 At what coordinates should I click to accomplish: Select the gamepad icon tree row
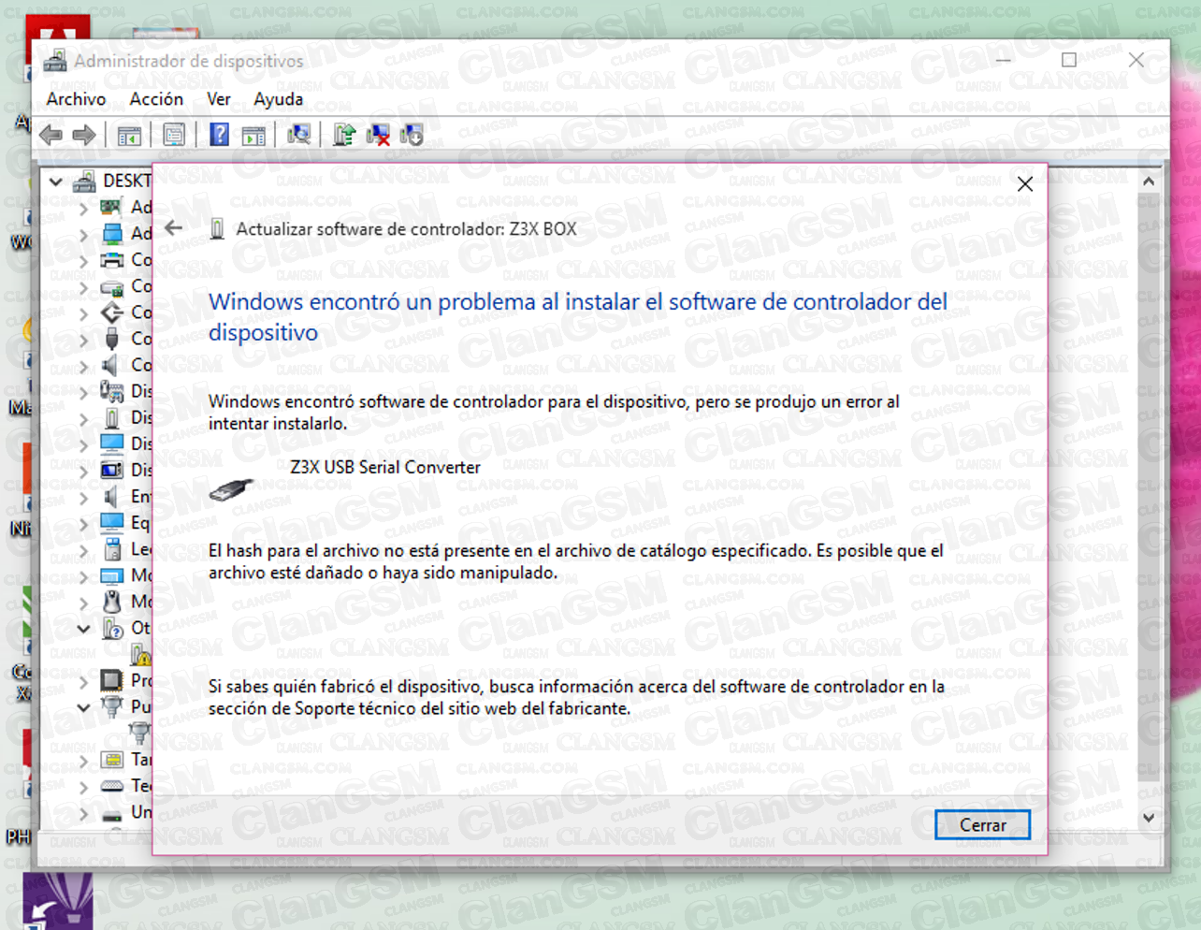click(x=125, y=390)
